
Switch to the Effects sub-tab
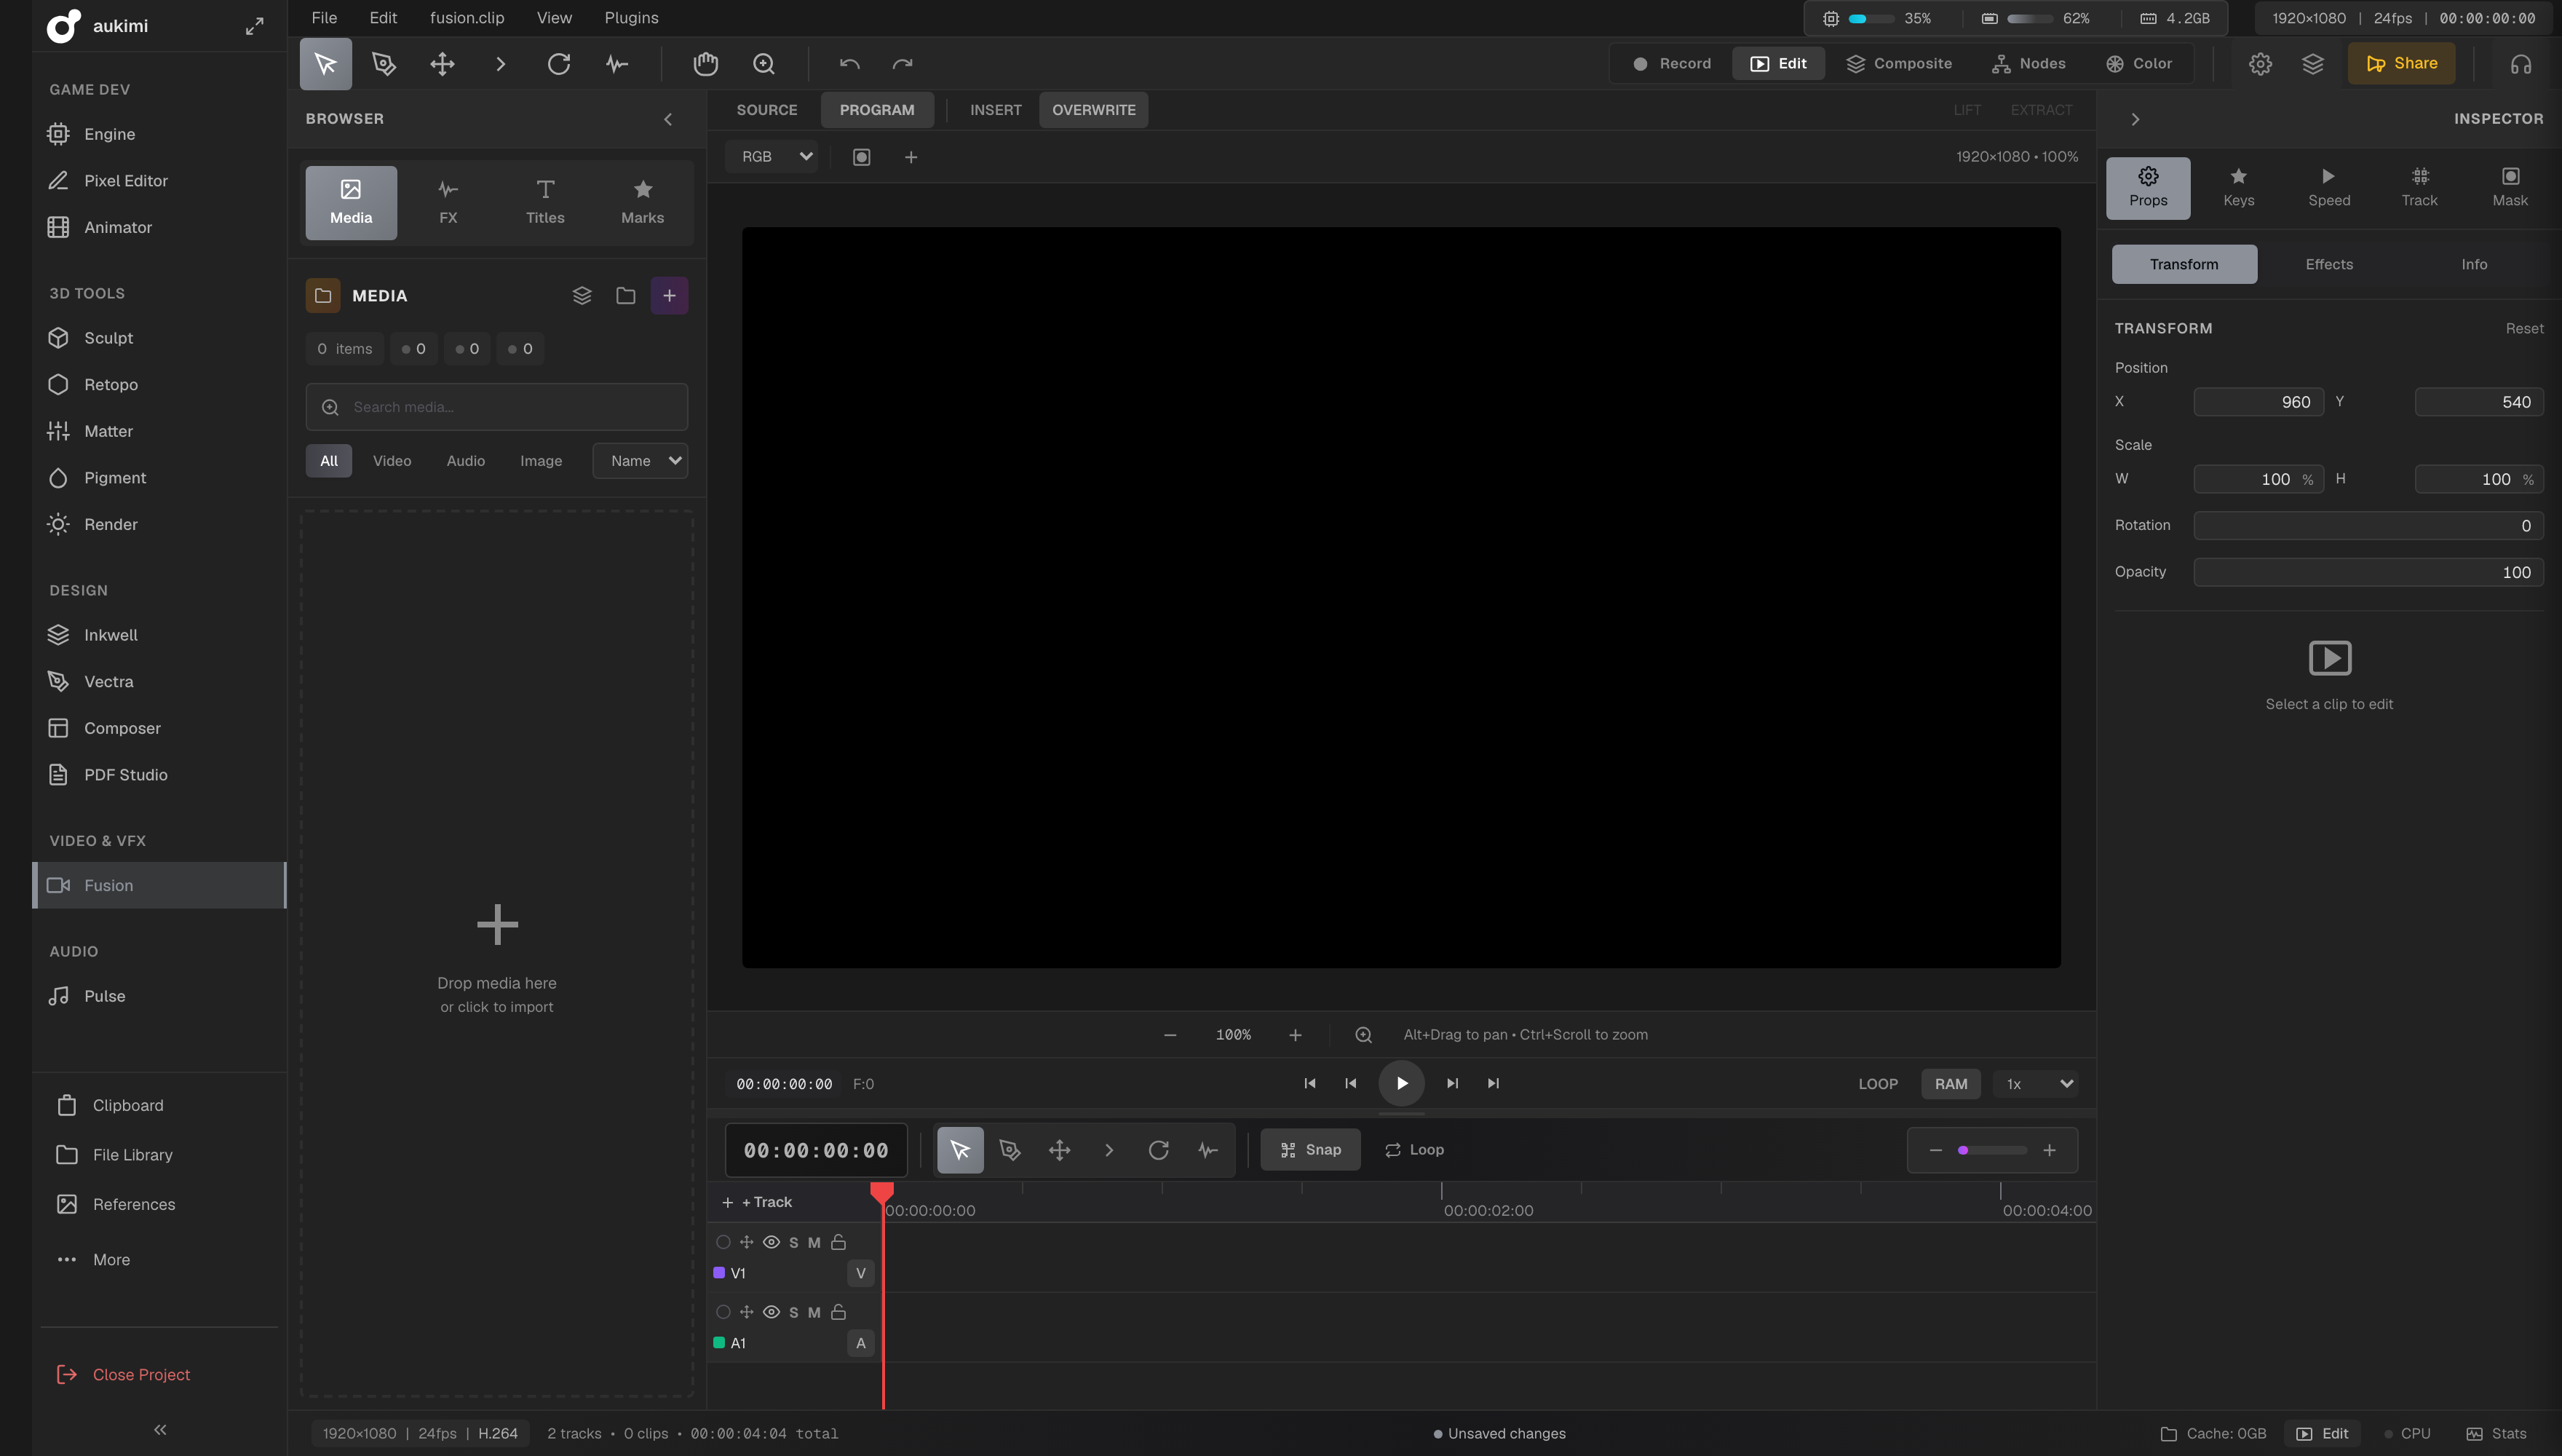click(2328, 265)
